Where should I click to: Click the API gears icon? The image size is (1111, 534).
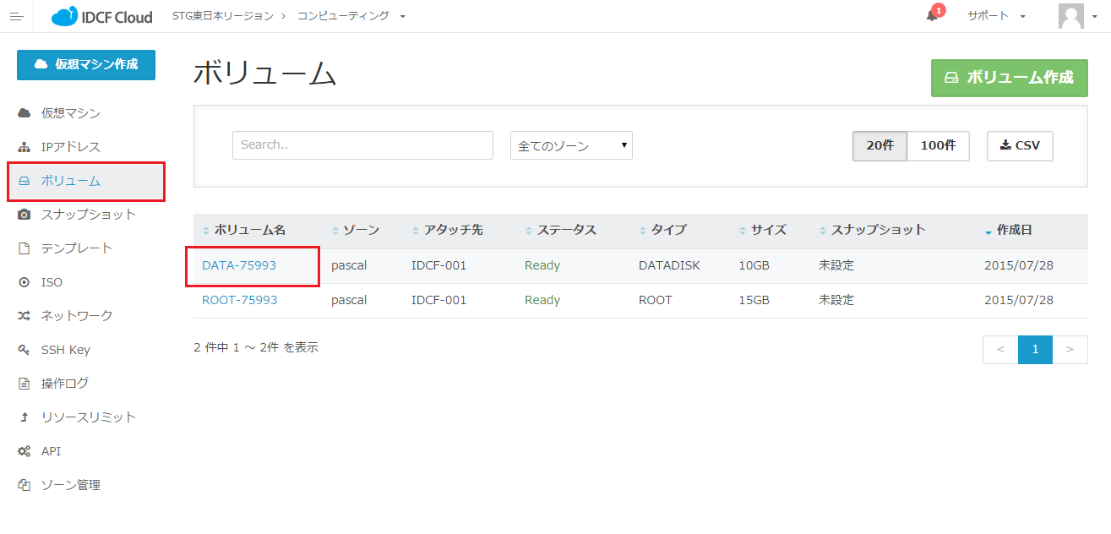(25, 451)
